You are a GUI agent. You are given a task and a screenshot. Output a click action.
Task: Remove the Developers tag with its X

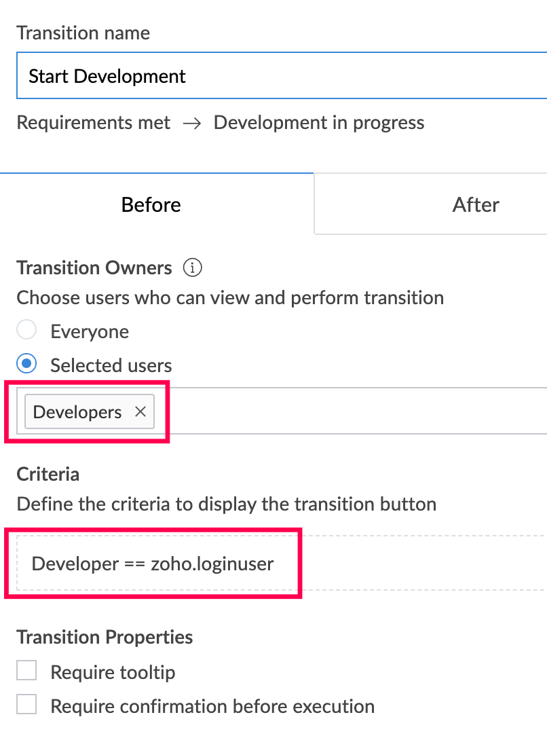point(140,411)
